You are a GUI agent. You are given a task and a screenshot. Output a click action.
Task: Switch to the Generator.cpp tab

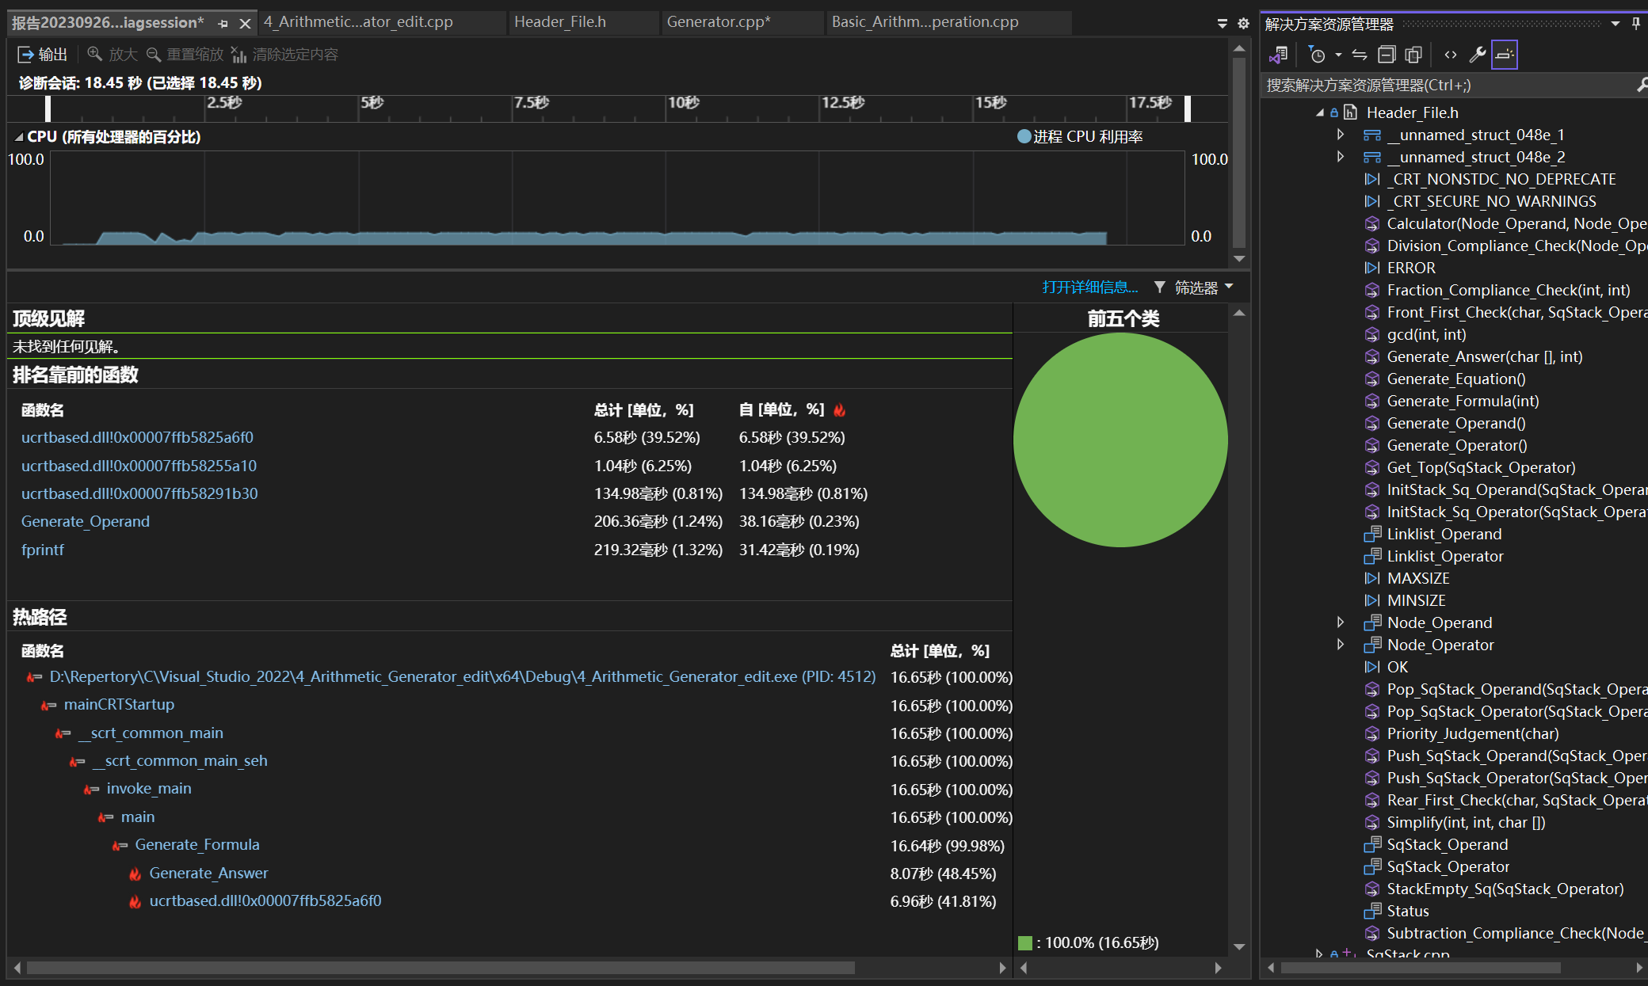718,22
